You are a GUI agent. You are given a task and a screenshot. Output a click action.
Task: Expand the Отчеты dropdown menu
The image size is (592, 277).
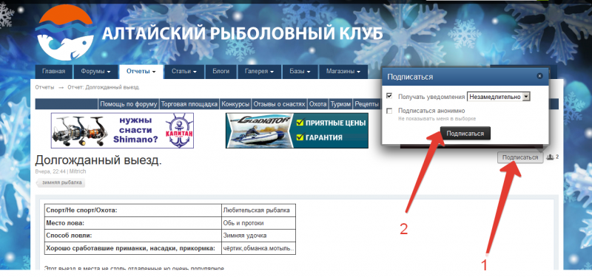click(x=141, y=72)
